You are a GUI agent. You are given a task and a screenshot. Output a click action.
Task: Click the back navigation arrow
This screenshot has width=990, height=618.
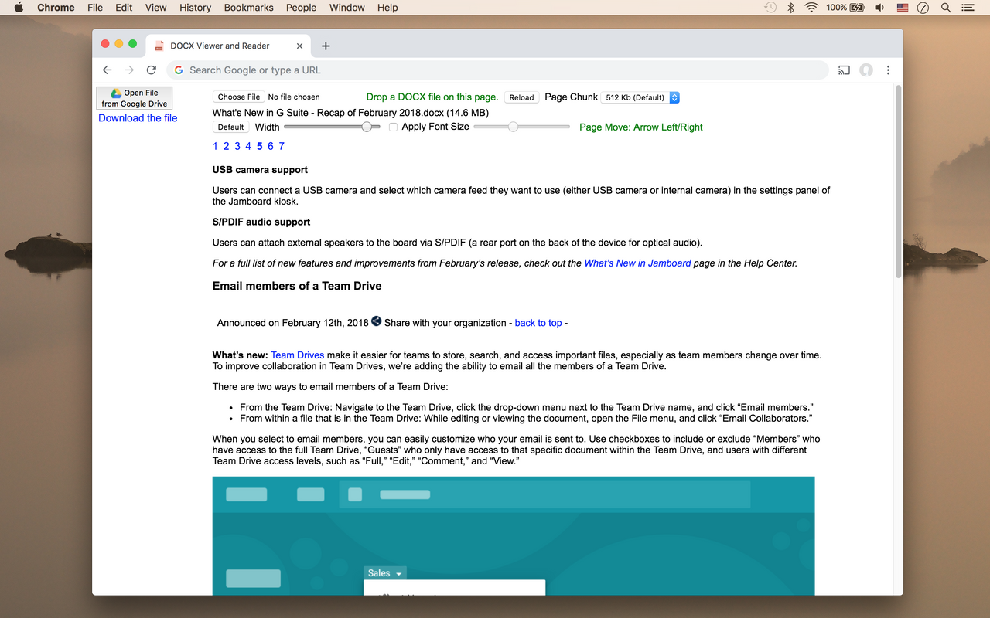pos(108,70)
